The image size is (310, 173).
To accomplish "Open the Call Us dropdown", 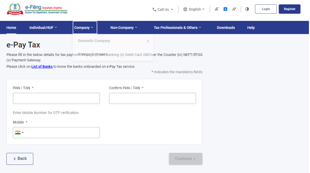I will tap(163, 9).
